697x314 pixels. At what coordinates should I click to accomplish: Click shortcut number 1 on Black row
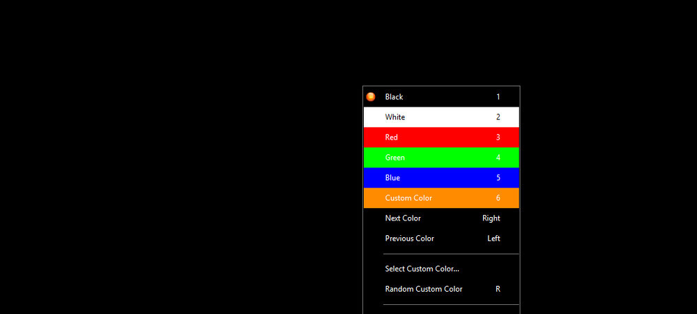point(498,97)
